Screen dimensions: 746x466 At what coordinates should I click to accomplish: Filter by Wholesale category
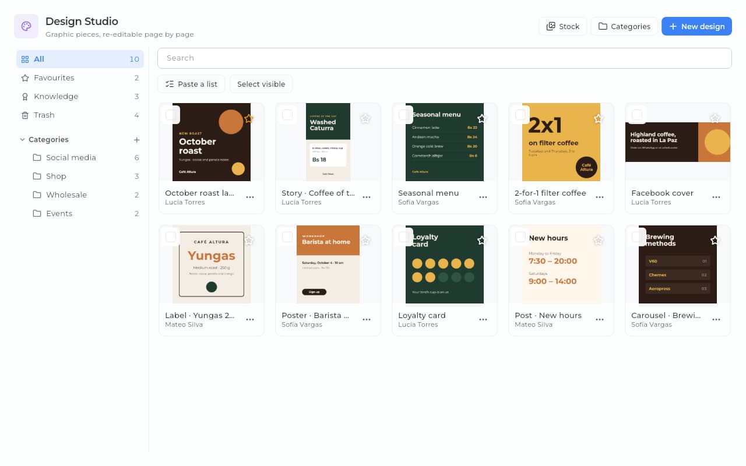pyautogui.click(x=86, y=195)
